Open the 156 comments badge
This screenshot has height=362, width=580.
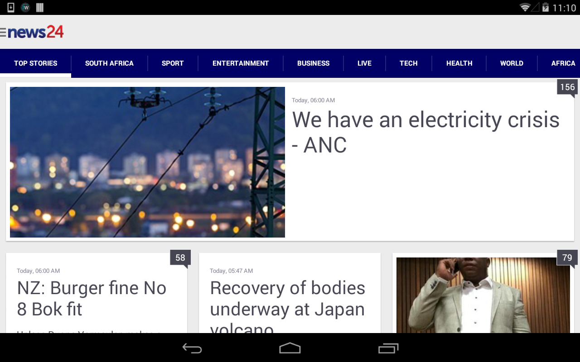click(567, 87)
